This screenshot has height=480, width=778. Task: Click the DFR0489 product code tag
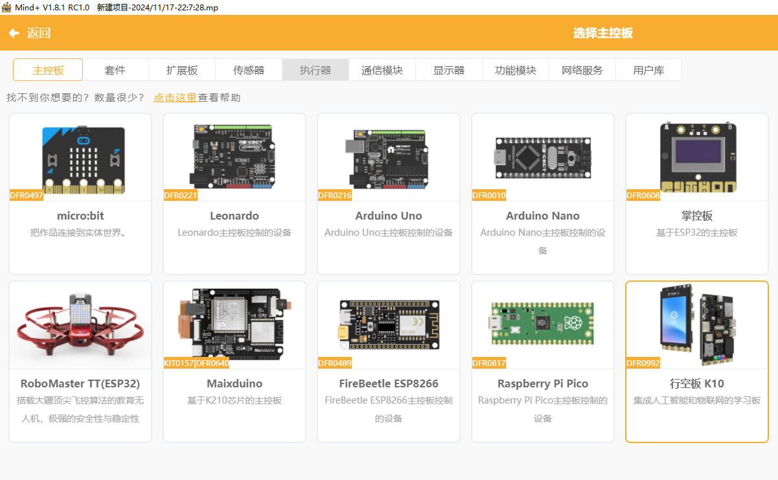pos(335,363)
